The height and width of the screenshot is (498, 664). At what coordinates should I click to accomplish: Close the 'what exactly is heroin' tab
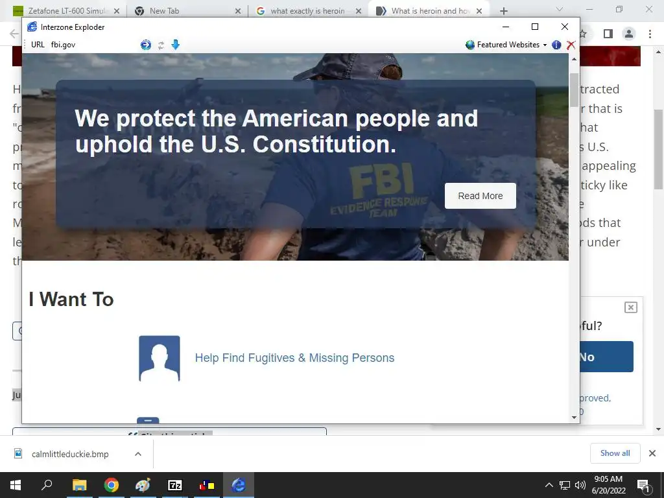click(x=359, y=11)
